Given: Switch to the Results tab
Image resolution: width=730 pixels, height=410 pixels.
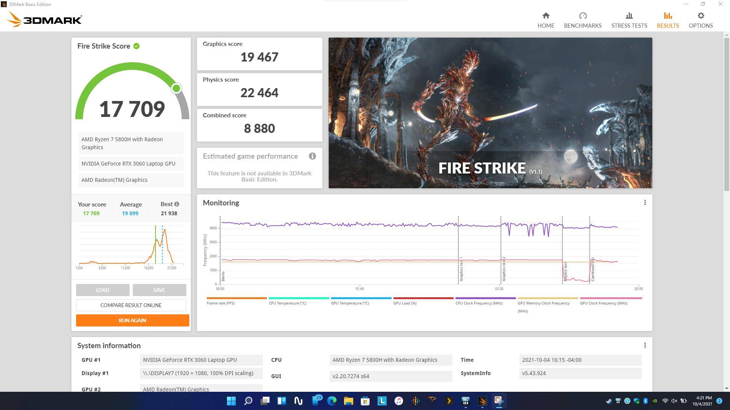Looking at the screenshot, I should (668, 20).
